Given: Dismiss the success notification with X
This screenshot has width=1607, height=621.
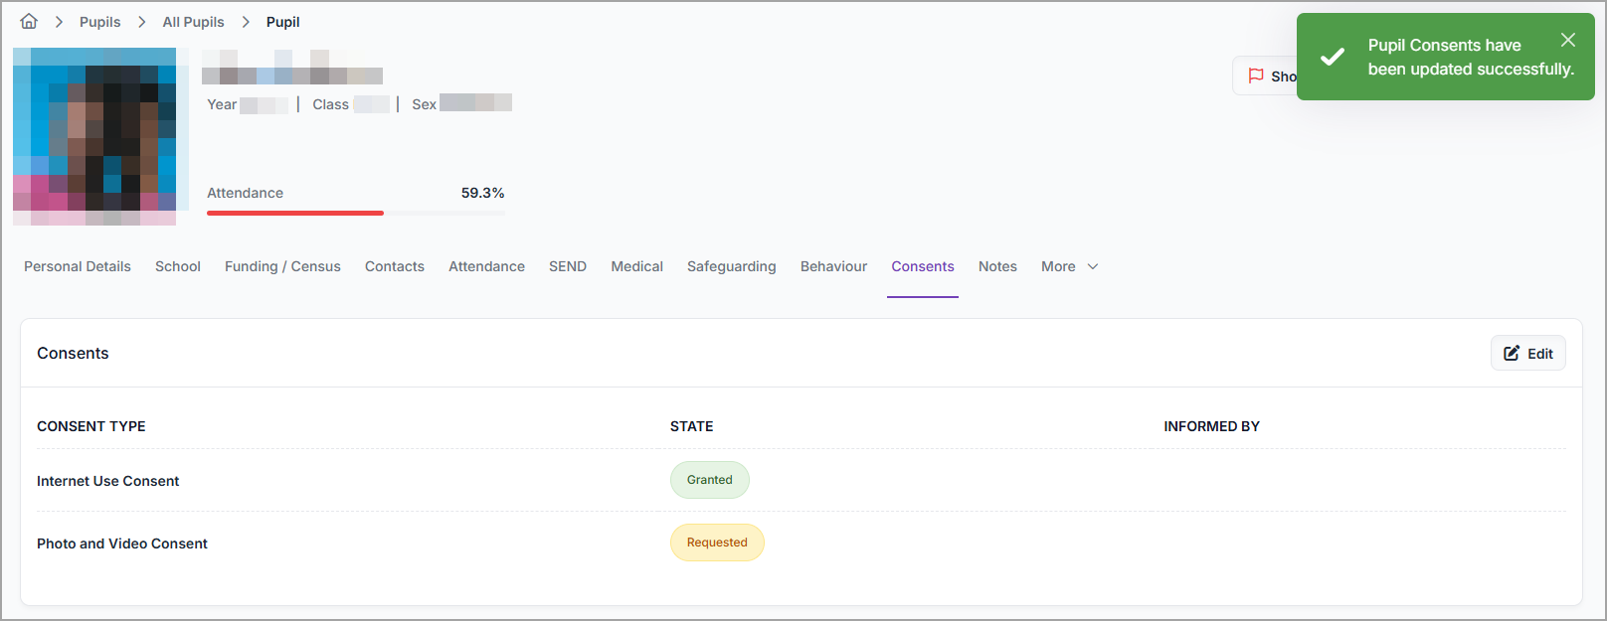Looking at the screenshot, I should (1567, 40).
